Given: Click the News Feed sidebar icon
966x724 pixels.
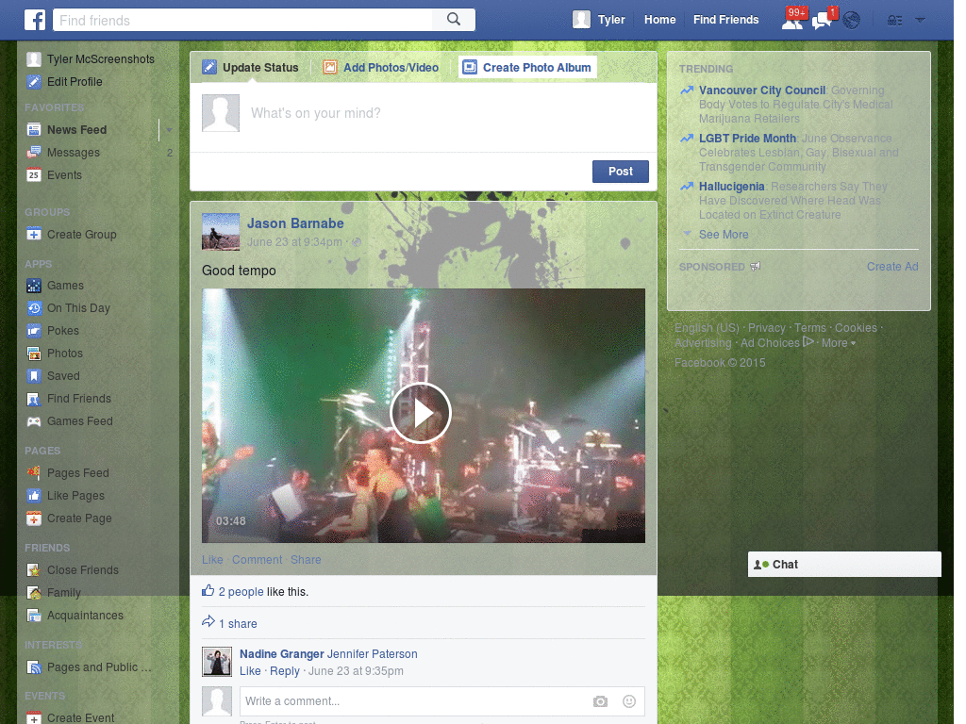Looking at the screenshot, I should pos(34,130).
